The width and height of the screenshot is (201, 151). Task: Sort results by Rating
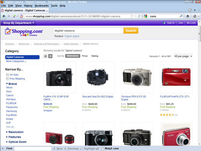click(95, 56)
